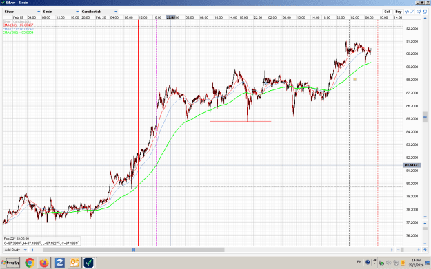Switch to the trading platform taskbar icon
The height and width of the screenshot is (269, 431).
click(x=88, y=263)
